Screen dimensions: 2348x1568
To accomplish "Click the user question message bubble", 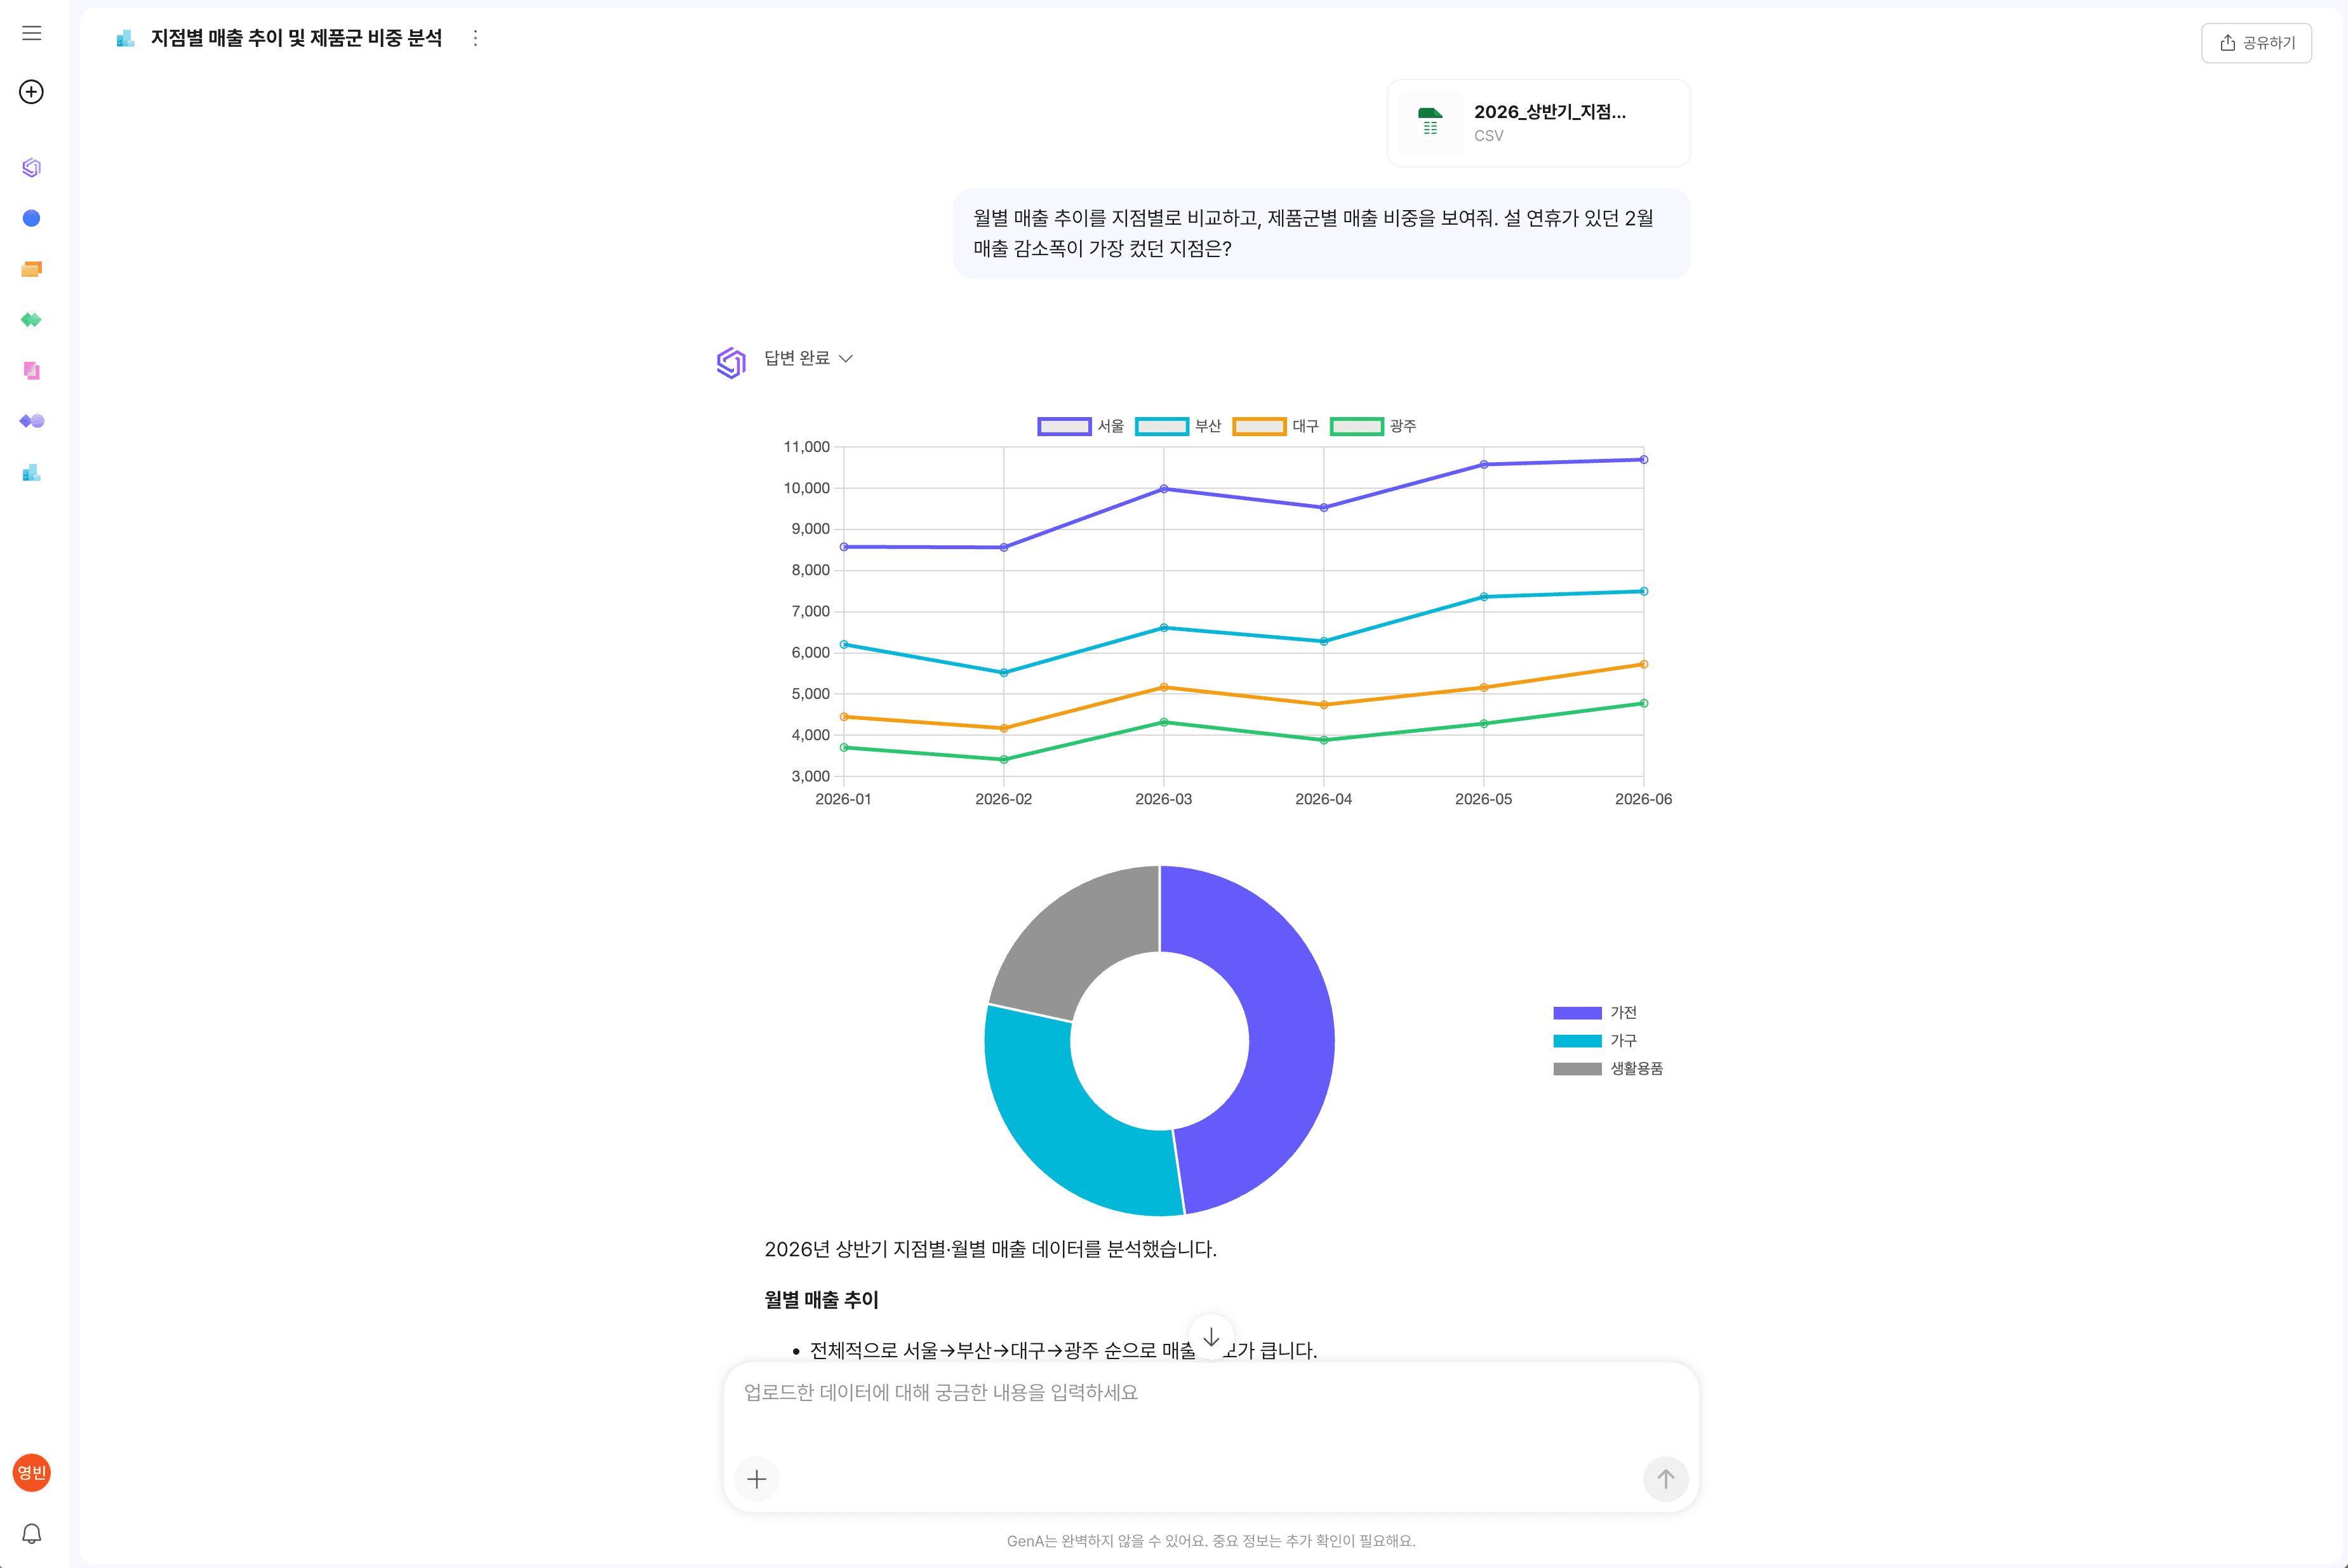I will 1321,233.
